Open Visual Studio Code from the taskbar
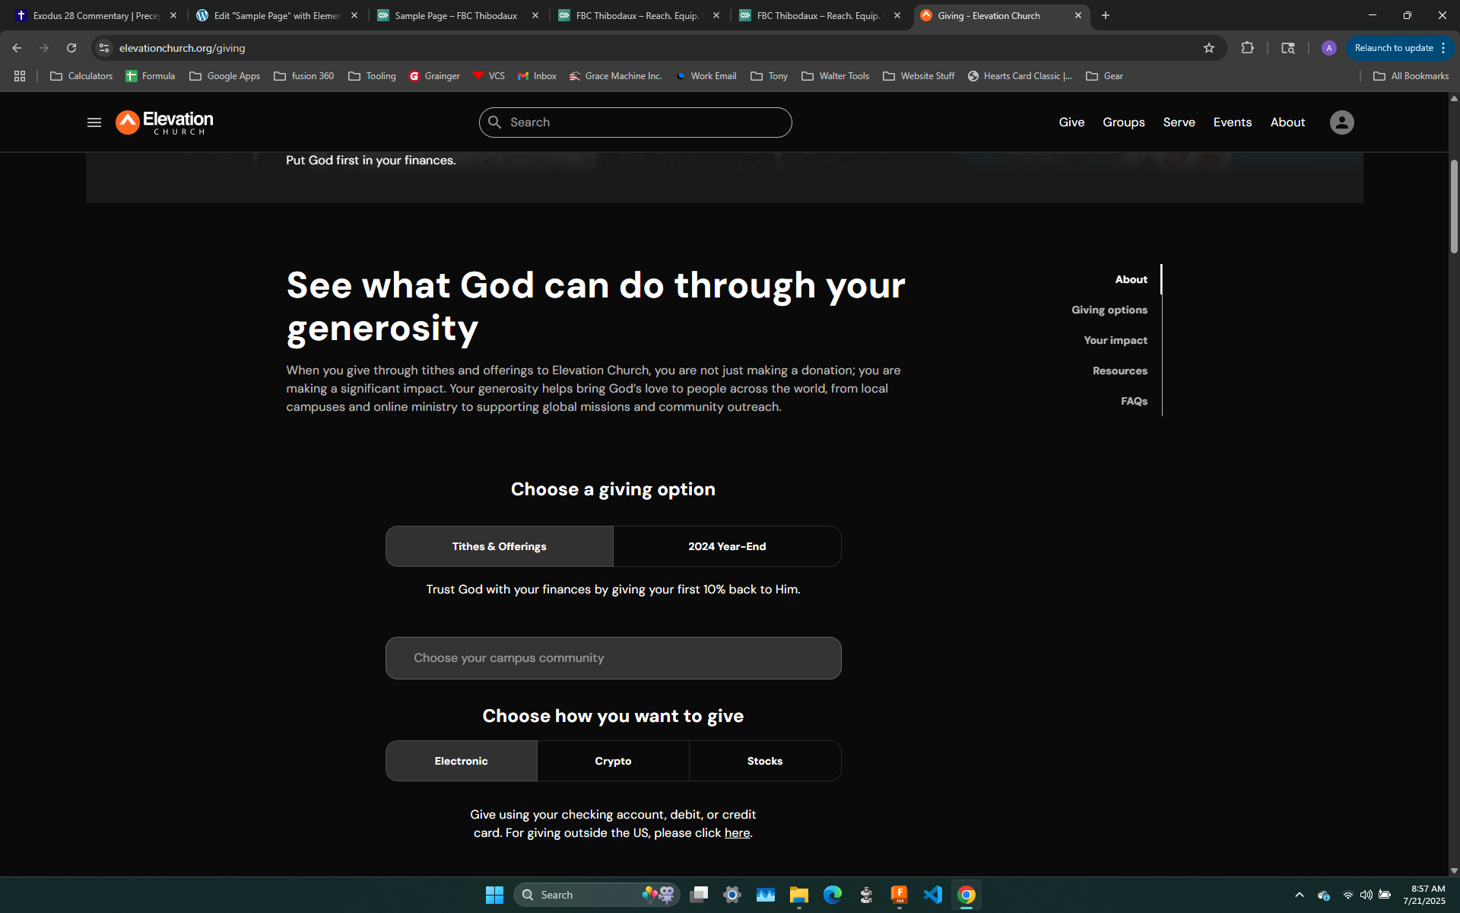Viewport: 1460px width, 913px height. (x=932, y=895)
